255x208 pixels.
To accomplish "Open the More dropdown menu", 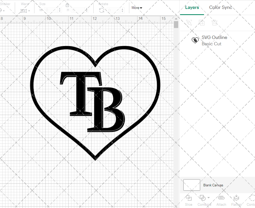I will 137,8.
